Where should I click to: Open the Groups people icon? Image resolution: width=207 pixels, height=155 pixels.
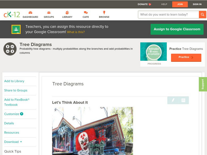coord(49,12)
